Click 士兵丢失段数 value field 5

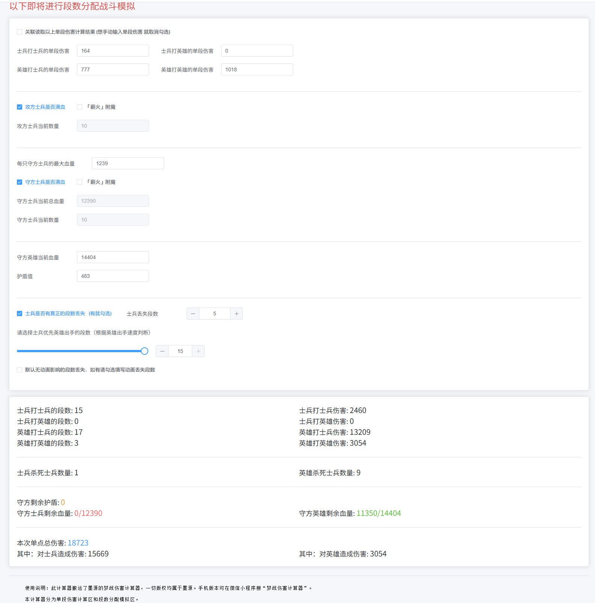click(215, 314)
